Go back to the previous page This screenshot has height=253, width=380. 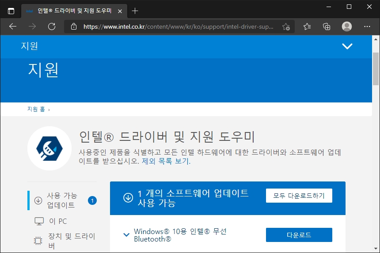[x=13, y=26]
